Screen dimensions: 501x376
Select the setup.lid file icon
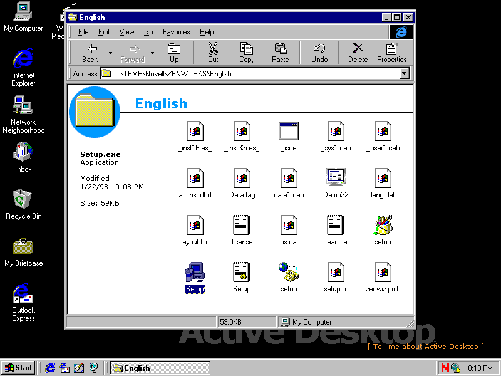coord(336,272)
